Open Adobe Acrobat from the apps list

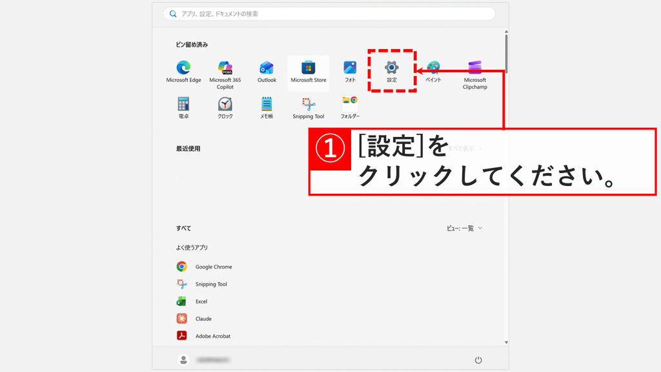203,336
